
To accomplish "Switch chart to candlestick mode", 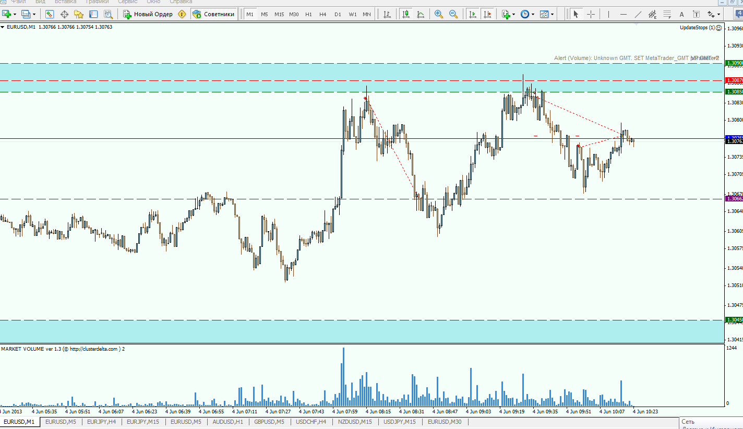I will tap(405, 14).
